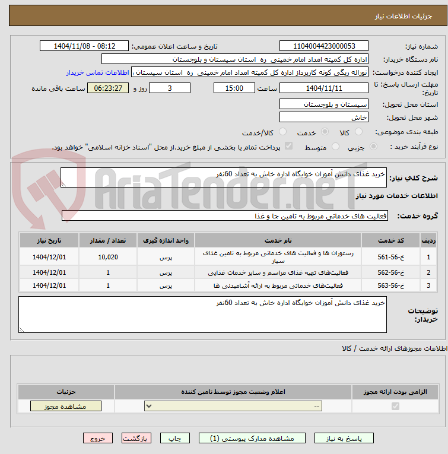448x454 pixels.
Task: Open اعلام وضعیت مجوز dropdown
Action: coord(233,406)
